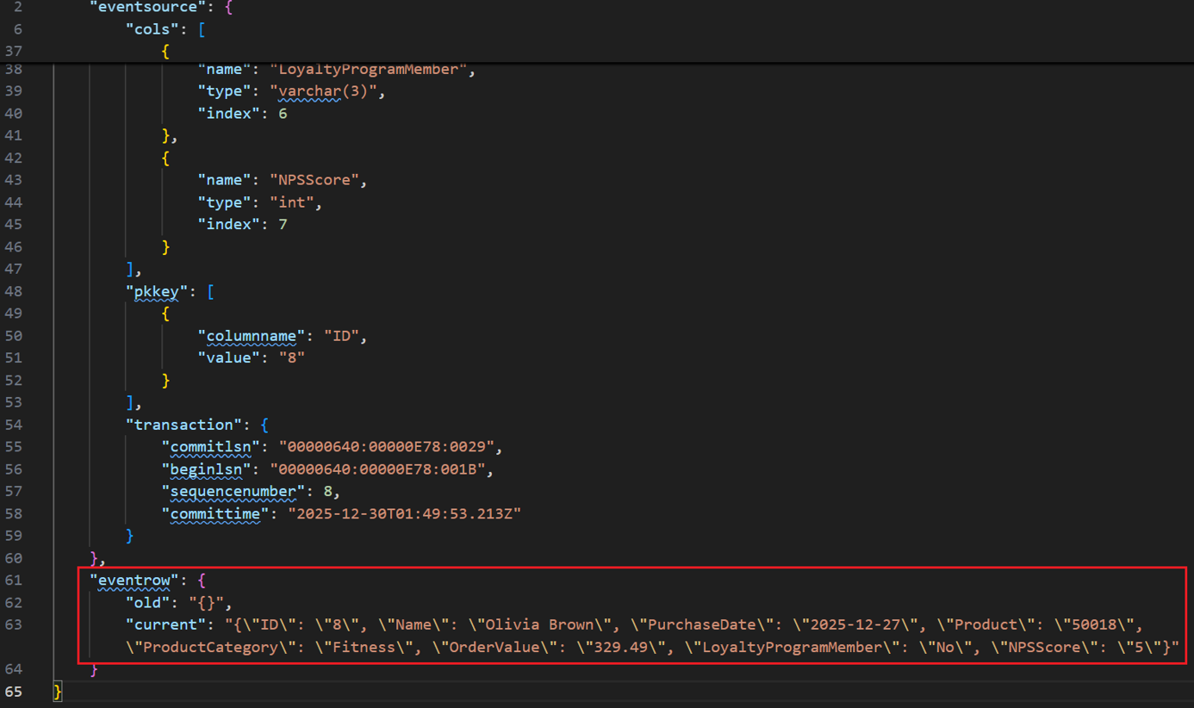
Task: Click the varchar(3) type value
Action: [x=323, y=91]
